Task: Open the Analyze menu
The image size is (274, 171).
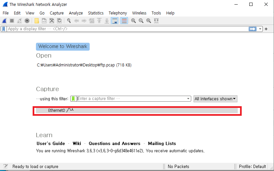Action: (76, 13)
